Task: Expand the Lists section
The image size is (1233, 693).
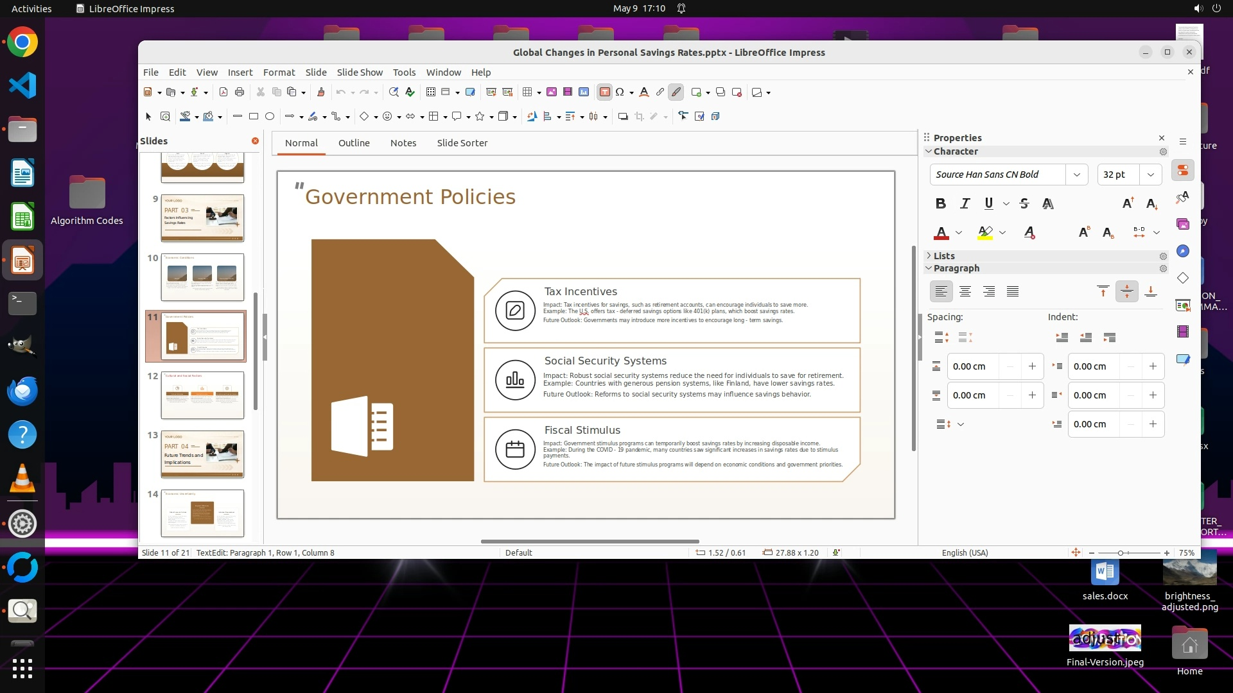Action: [x=929, y=256]
